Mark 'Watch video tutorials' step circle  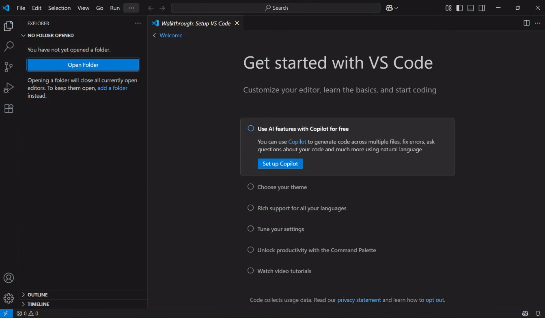coord(251,271)
